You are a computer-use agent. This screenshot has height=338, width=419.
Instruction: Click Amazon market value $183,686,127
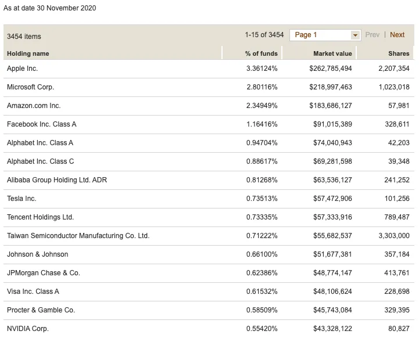331,106
